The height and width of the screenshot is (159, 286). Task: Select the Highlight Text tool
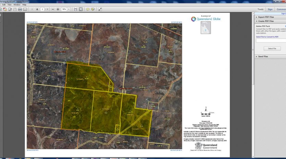point(93,9)
